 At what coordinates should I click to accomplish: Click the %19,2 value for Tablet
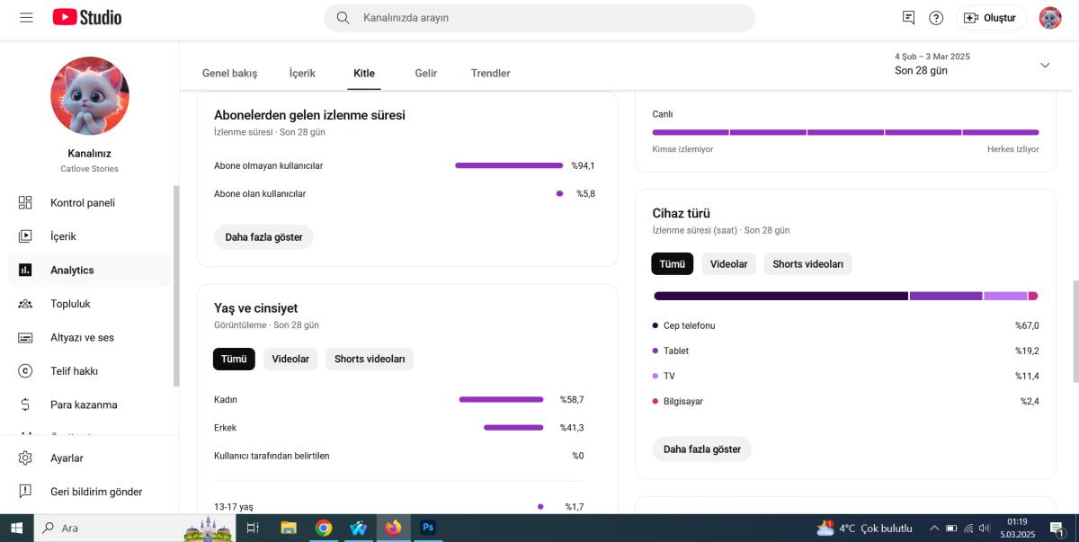coord(1027,351)
